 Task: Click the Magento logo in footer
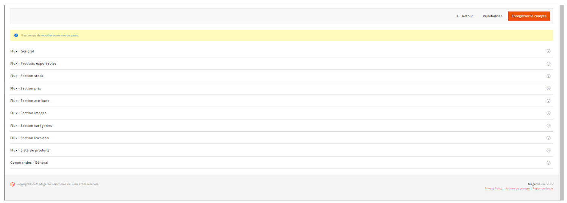point(12,184)
